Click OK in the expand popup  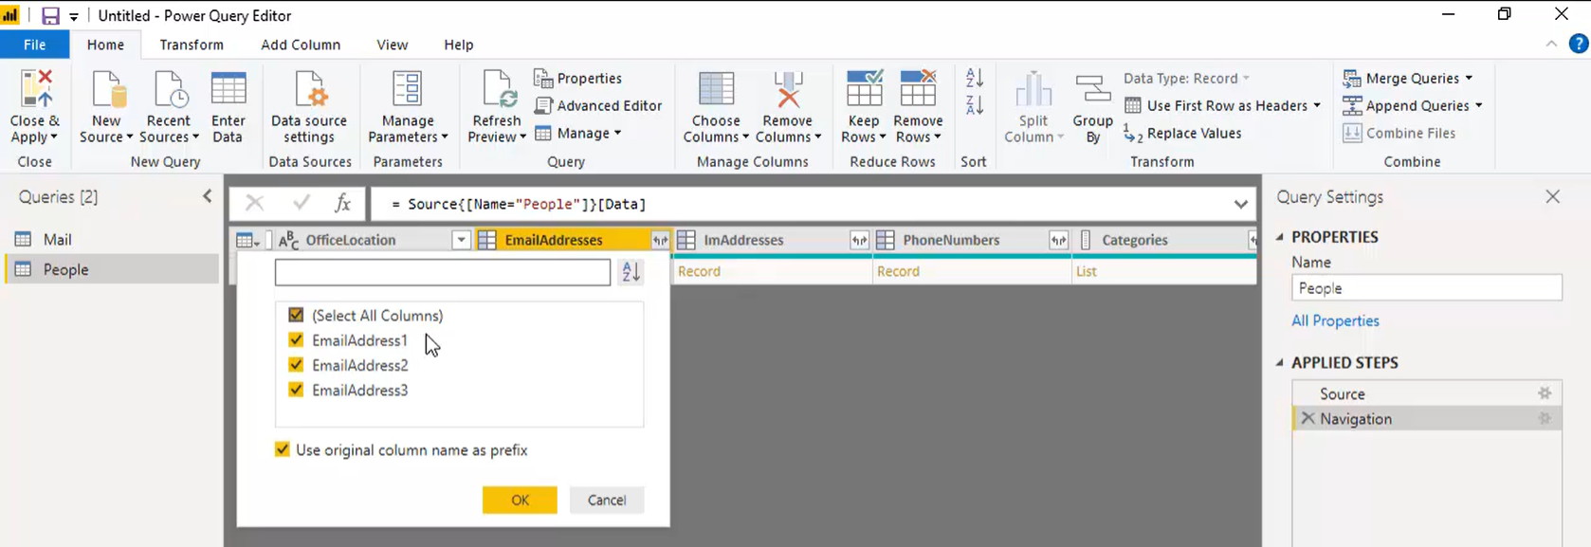point(520,500)
